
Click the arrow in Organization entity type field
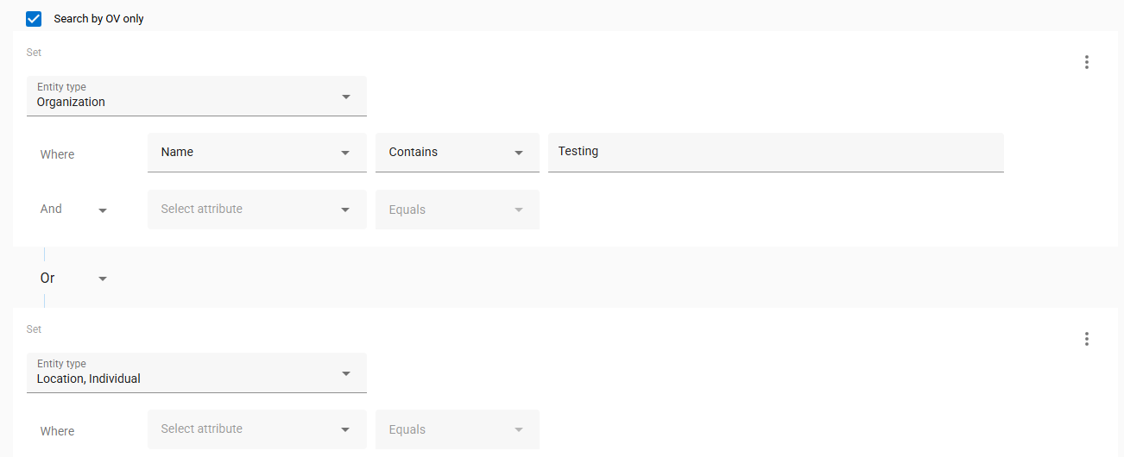[x=346, y=97]
